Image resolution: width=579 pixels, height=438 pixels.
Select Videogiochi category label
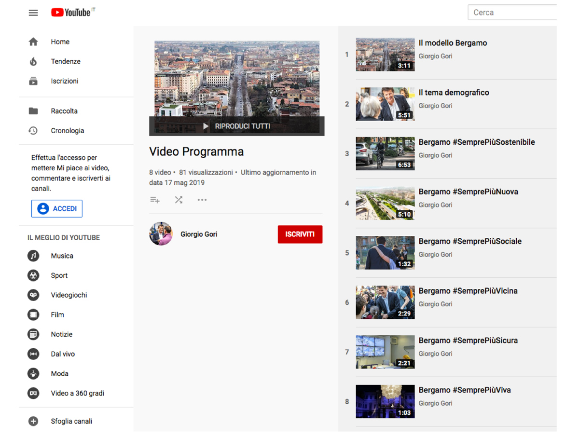(x=69, y=295)
